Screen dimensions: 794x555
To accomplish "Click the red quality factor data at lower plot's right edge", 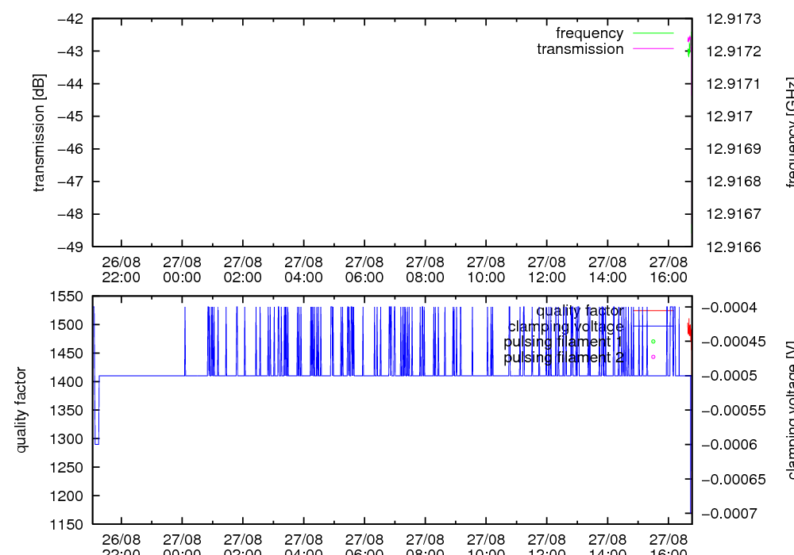I will (689, 329).
